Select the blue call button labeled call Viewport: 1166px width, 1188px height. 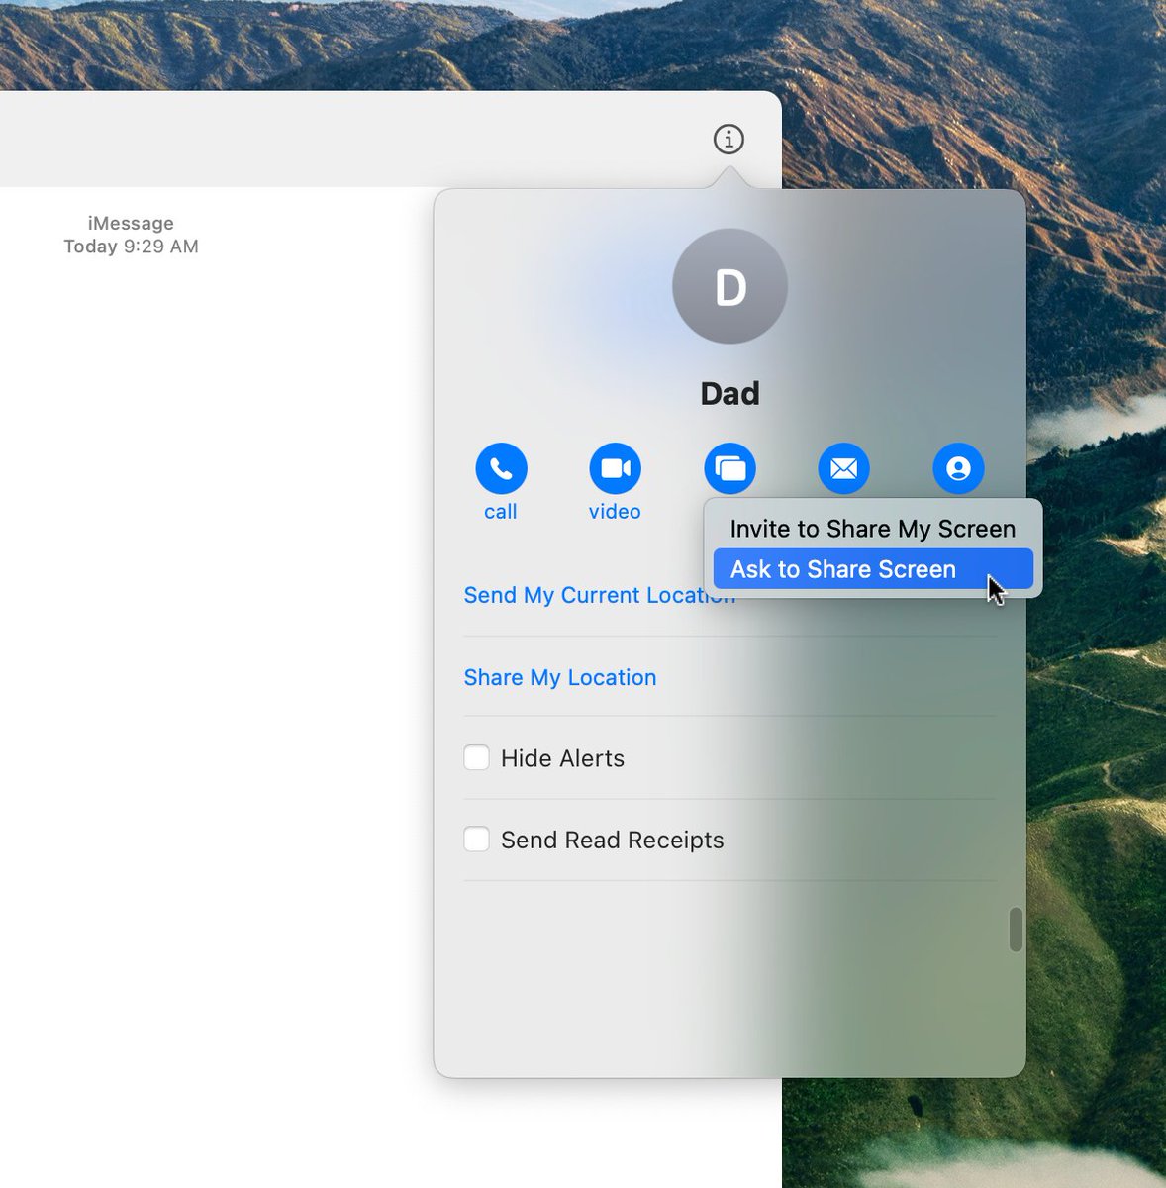[x=501, y=482]
